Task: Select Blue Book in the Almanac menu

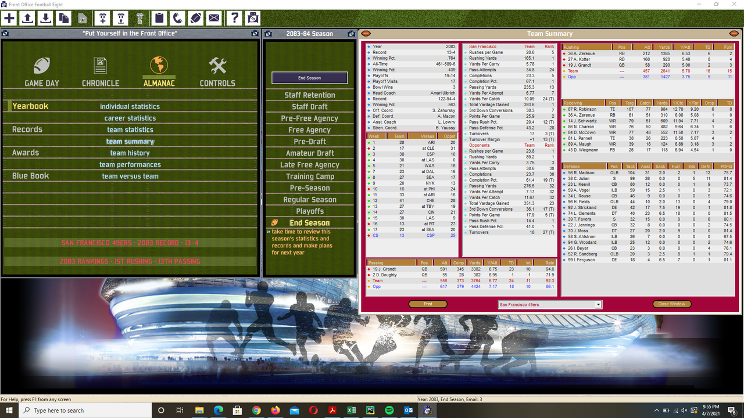Action: click(31, 176)
